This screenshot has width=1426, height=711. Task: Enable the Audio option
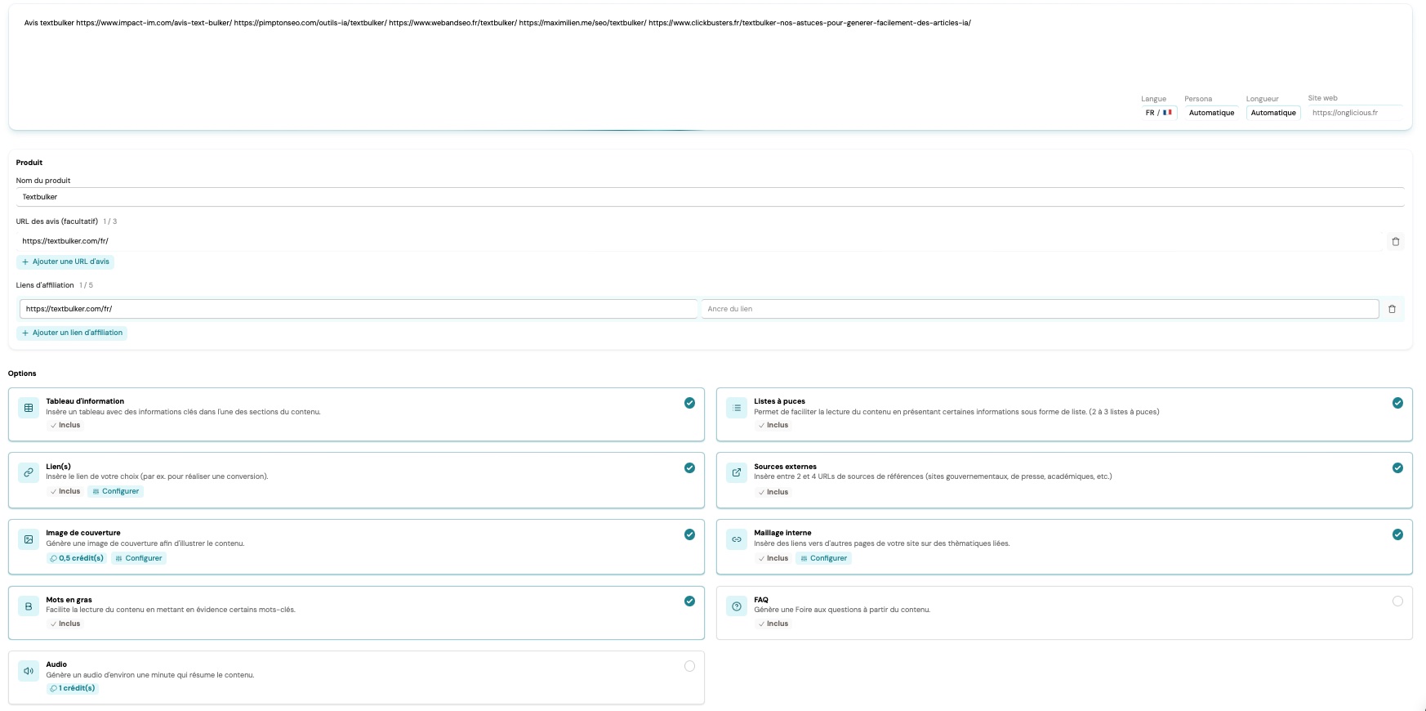(x=689, y=666)
